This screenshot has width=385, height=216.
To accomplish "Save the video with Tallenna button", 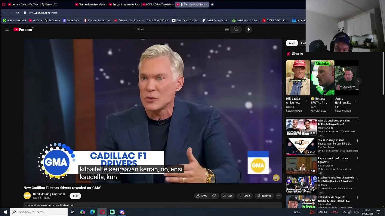I will pos(264,196).
